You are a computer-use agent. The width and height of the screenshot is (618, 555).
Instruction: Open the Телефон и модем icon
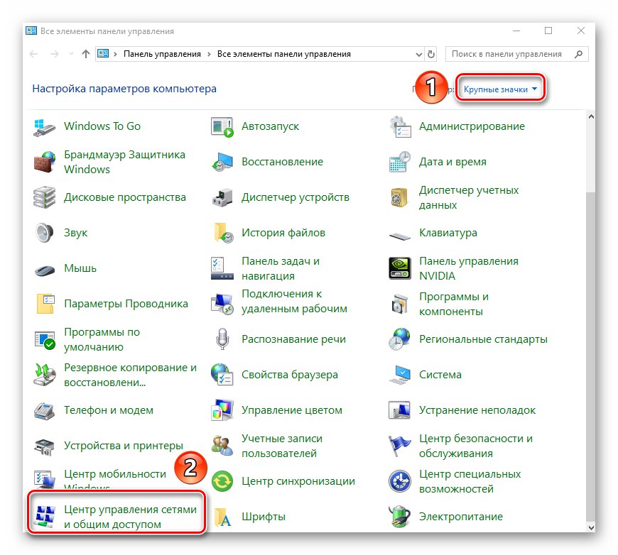tap(44, 410)
